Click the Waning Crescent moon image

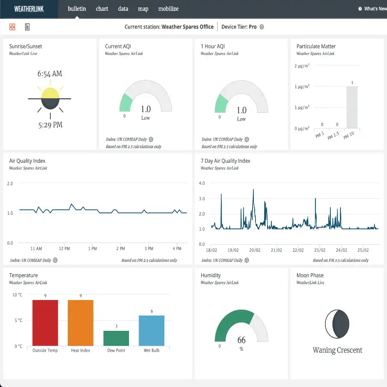337,324
